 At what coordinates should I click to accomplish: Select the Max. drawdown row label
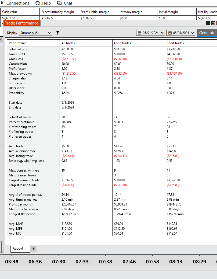[20, 74]
